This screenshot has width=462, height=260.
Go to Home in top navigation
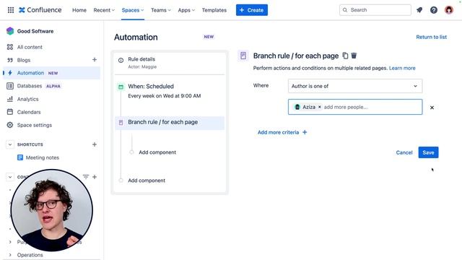point(79,10)
